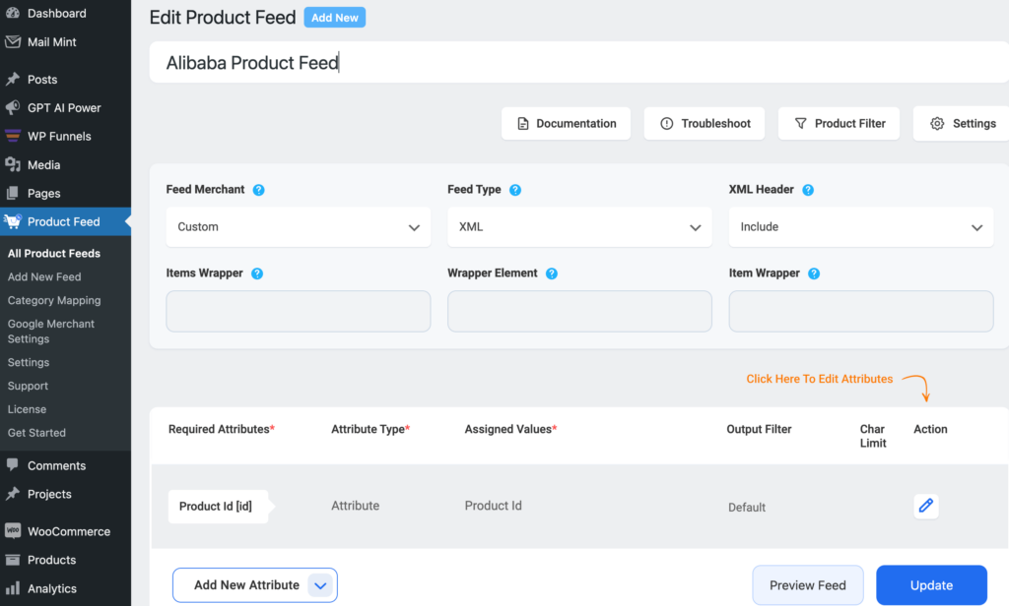Click the Items Wrapper input field
The width and height of the screenshot is (1009, 606).
[298, 311]
